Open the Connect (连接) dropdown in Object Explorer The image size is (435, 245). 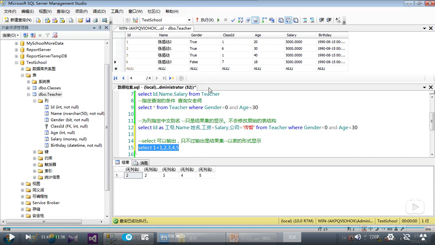[11, 35]
